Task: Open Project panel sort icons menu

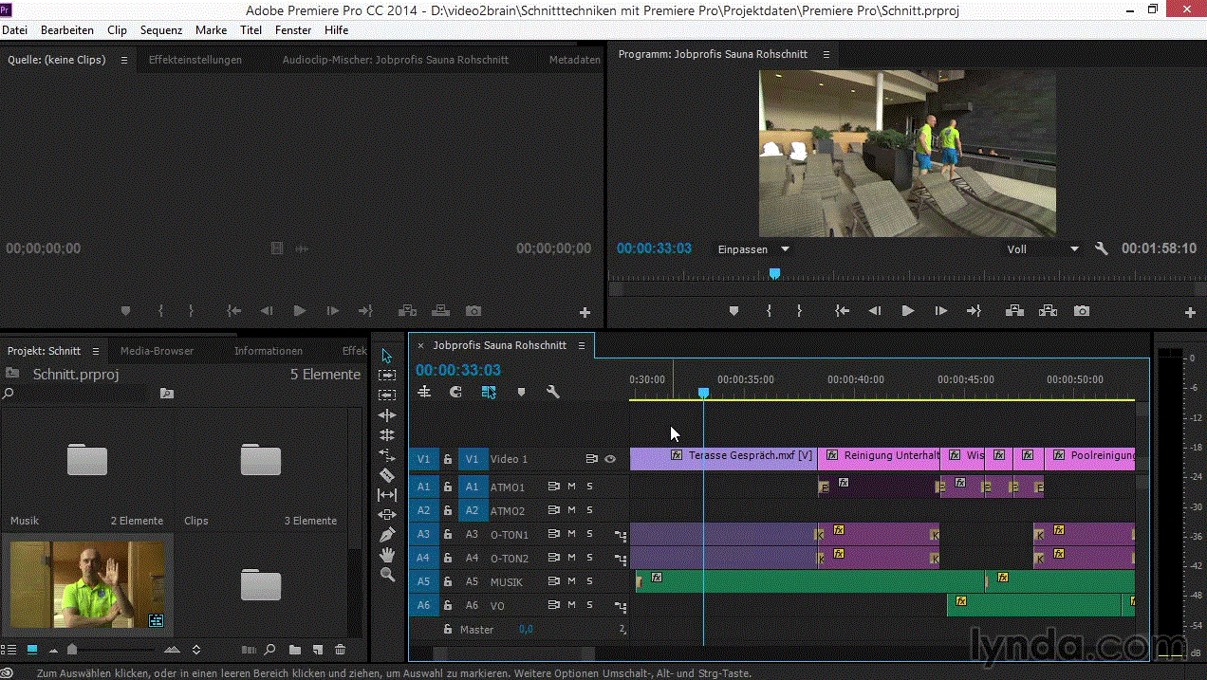Action: pyautogui.click(x=196, y=650)
